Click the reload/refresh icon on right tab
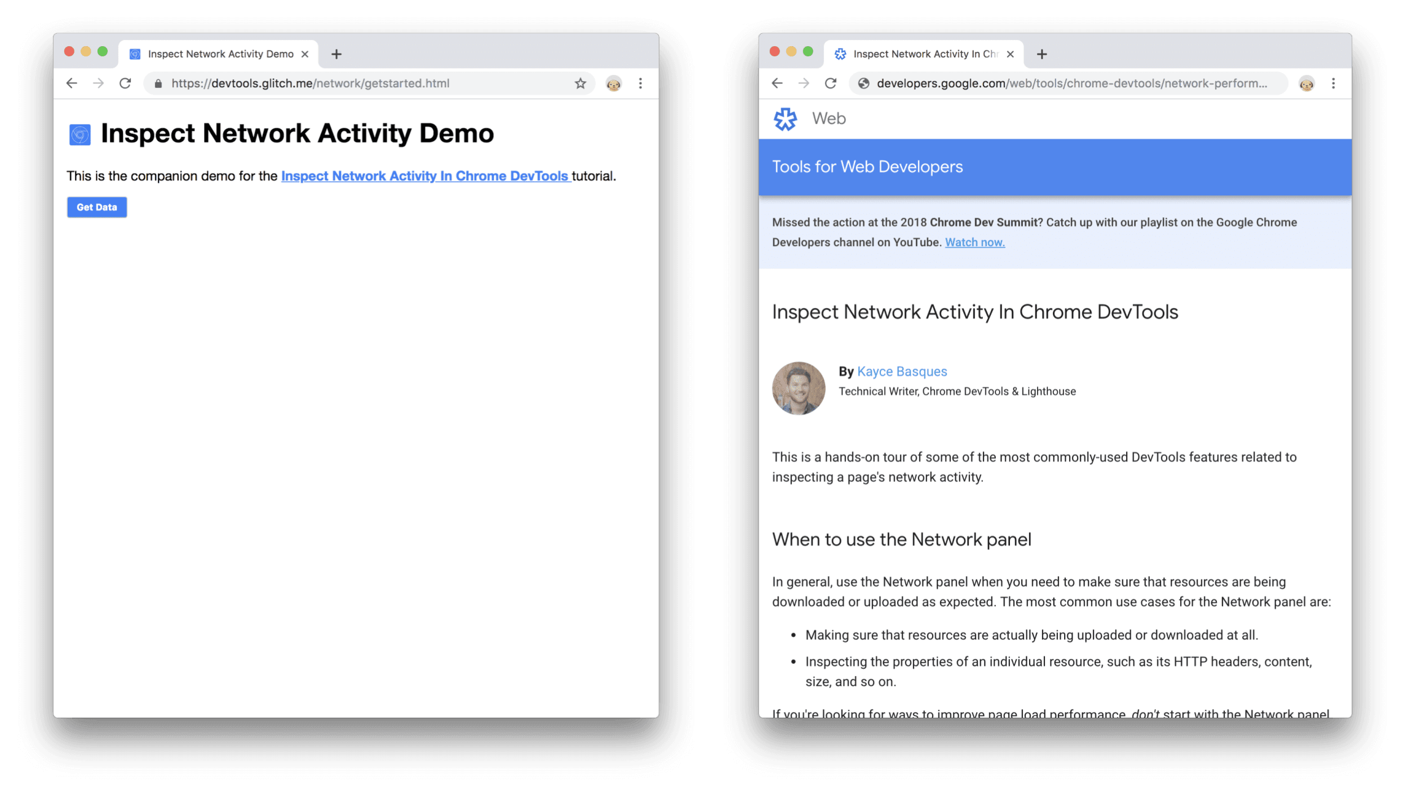Viewport: 1409px width, 791px height. click(830, 83)
